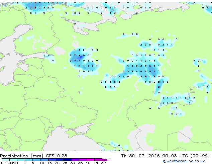Click the '40' legend scale label
Screen dimensions: 212x164
pos(88,163)
